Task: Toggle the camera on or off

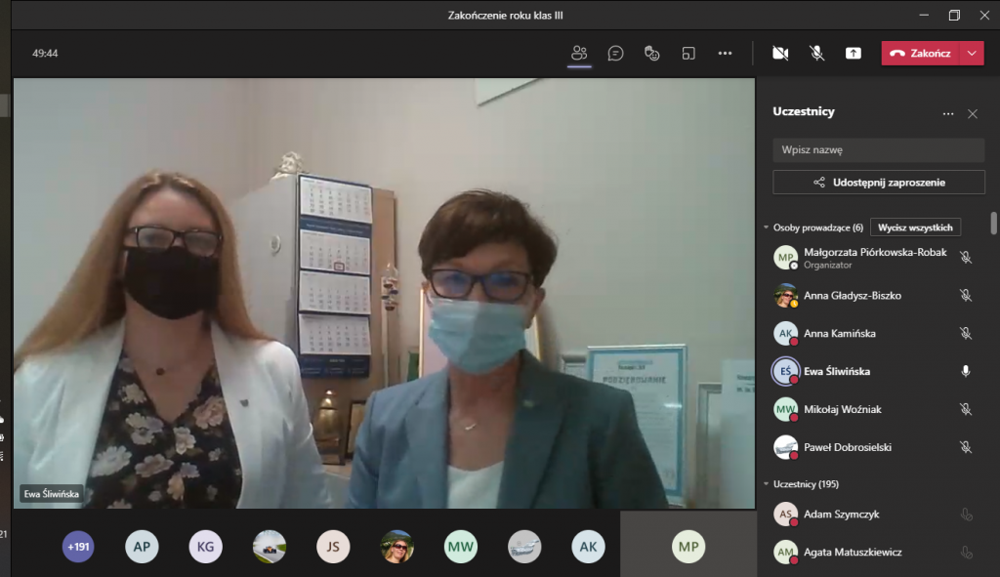Action: [780, 53]
